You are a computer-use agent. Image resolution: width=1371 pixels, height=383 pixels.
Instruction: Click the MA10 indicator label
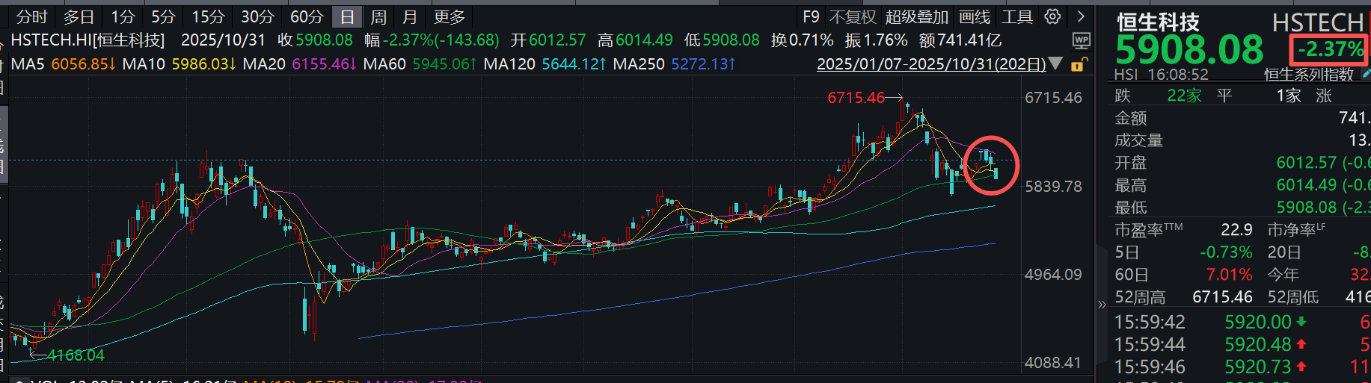pos(144,64)
